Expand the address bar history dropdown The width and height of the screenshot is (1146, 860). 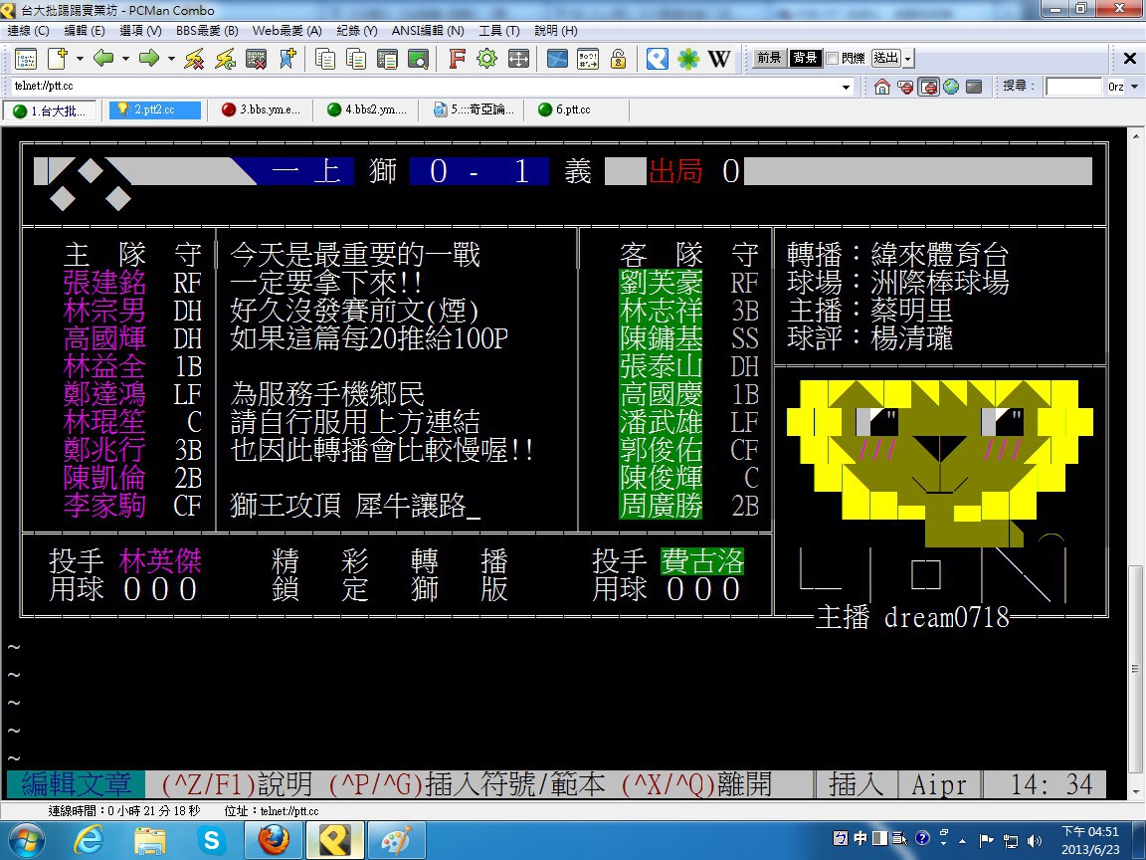(x=847, y=87)
